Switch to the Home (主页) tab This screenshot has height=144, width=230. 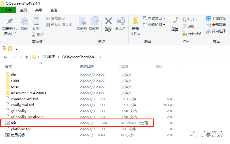click(x=24, y=10)
